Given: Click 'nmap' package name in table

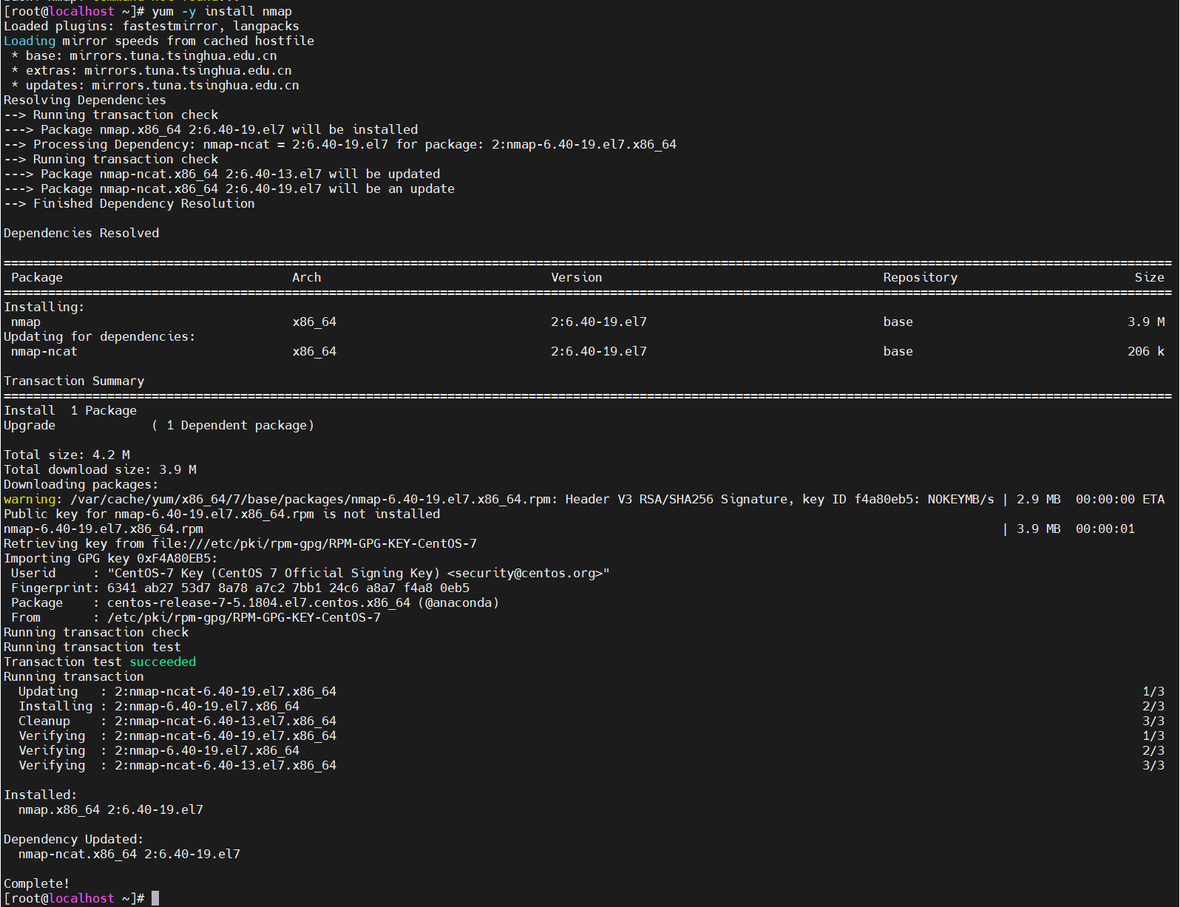Looking at the screenshot, I should [x=26, y=322].
